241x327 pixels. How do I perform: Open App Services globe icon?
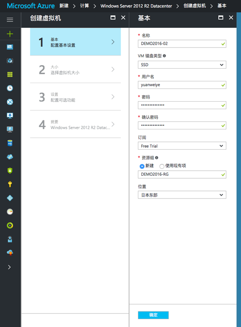tap(10, 102)
